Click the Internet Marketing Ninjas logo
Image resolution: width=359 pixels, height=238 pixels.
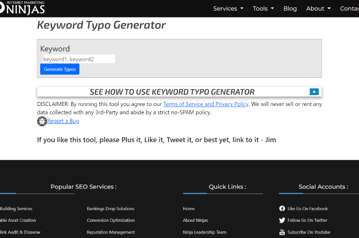click(x=22, y=8)
